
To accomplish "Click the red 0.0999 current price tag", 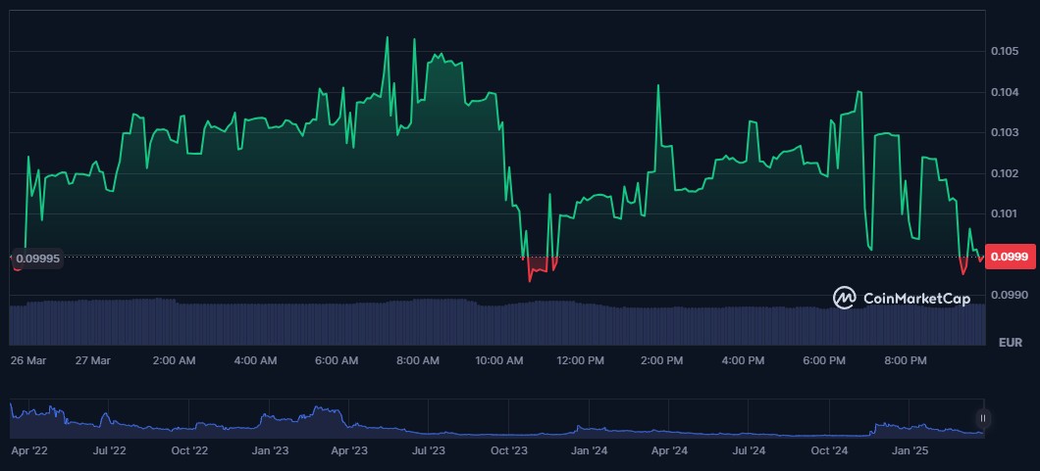I will pos(1010,257).
